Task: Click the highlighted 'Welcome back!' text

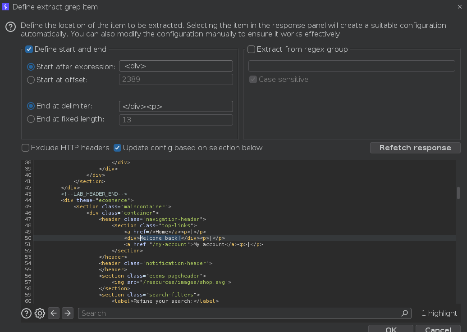Action: (x=160, y=238)
